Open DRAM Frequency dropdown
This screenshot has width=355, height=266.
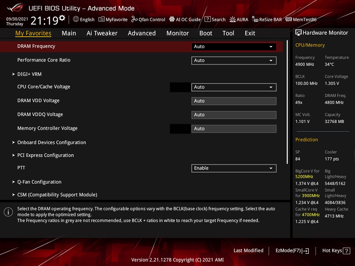tap(234, 47)
